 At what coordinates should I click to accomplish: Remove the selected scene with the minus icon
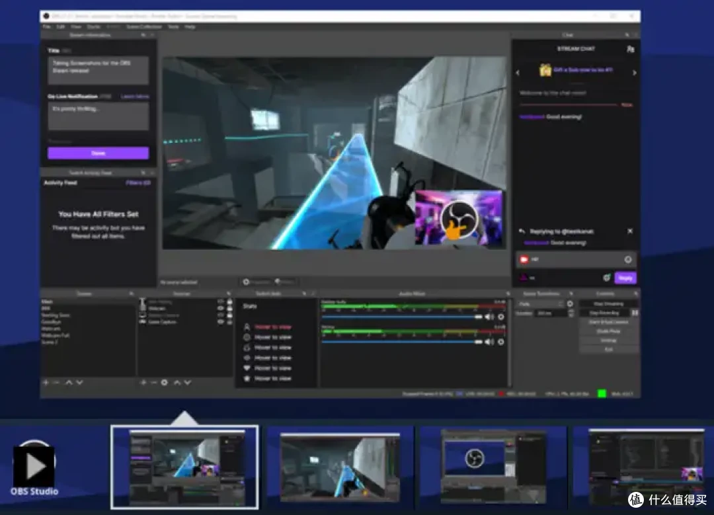point(56,383)
